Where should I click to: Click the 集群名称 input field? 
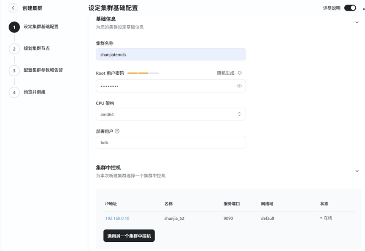tap(170, 54)
